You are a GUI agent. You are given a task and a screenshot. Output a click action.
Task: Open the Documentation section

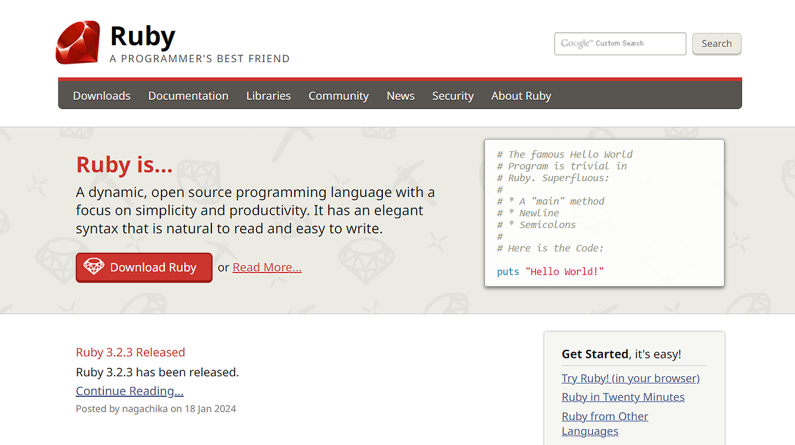(188, 96)
